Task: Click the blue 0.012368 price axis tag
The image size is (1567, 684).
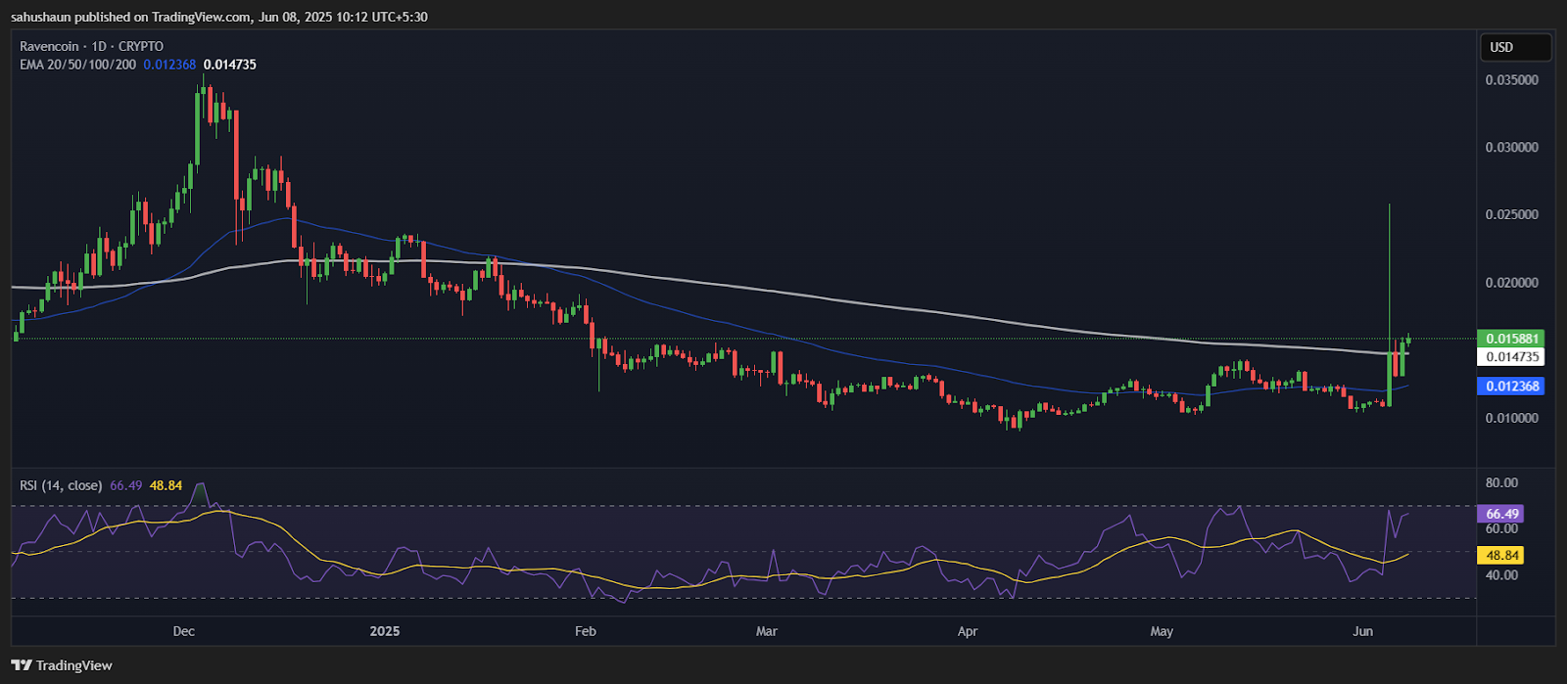Action: click(x=1510, y=386)
